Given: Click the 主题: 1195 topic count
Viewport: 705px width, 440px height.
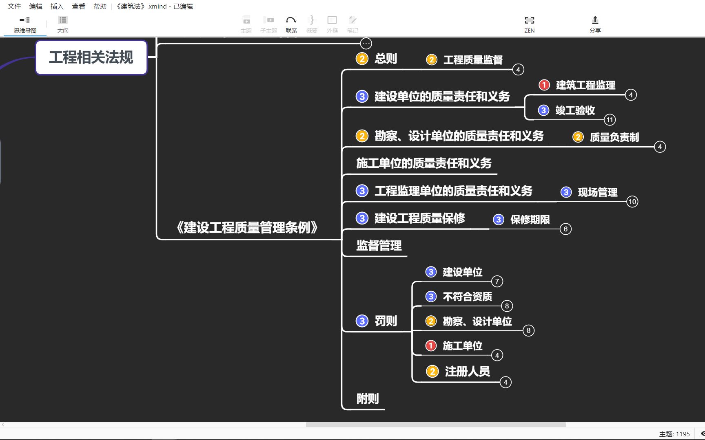Looking at the screenshot, I should point(674,434).
